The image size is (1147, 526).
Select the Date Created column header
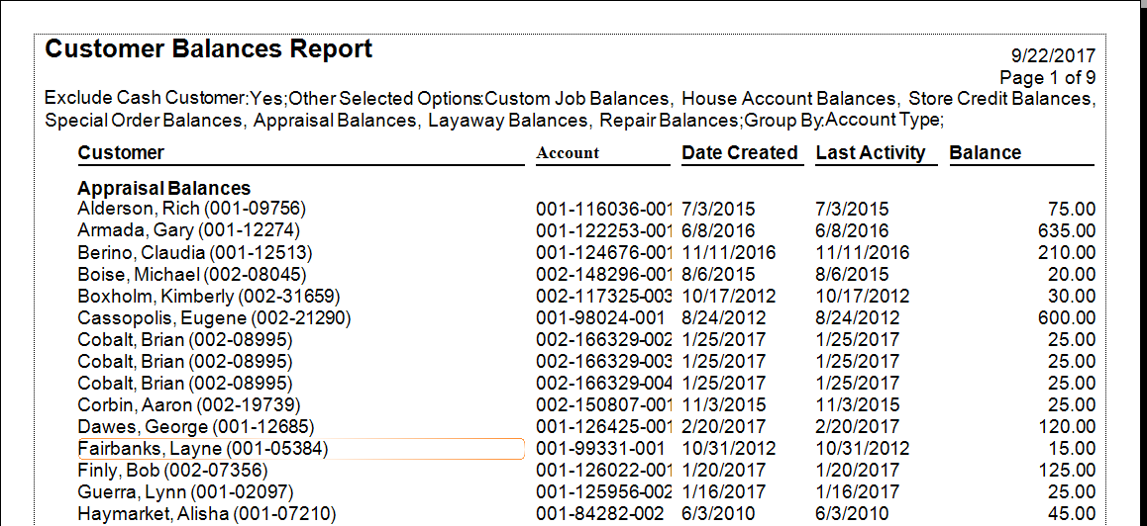[x=740, y=152]
